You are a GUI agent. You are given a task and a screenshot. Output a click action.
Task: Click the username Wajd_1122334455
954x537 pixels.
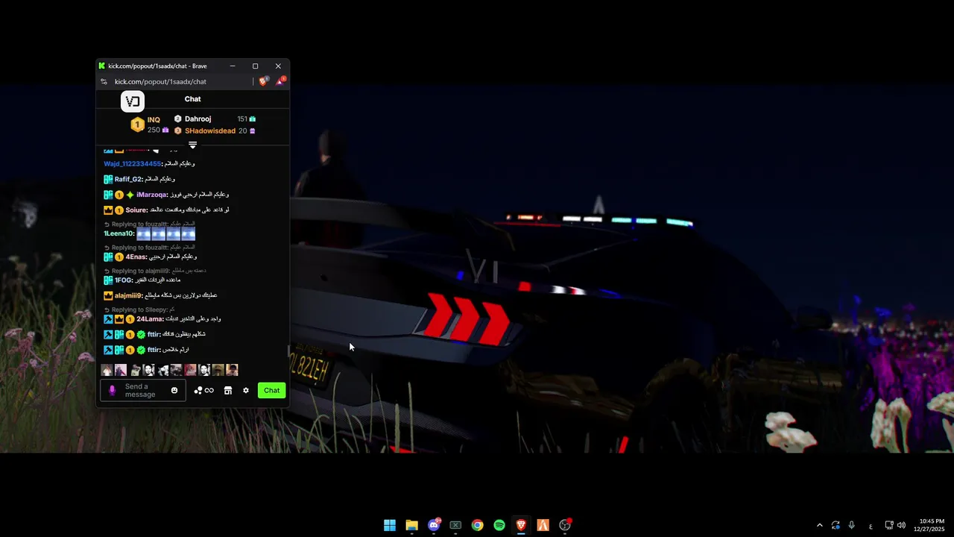(x=133, y=163)
